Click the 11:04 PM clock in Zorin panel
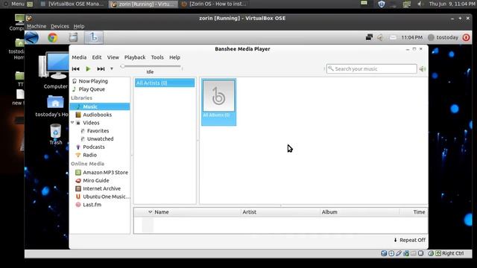Viewport: 477px width, 268px height. click(411, 37)
